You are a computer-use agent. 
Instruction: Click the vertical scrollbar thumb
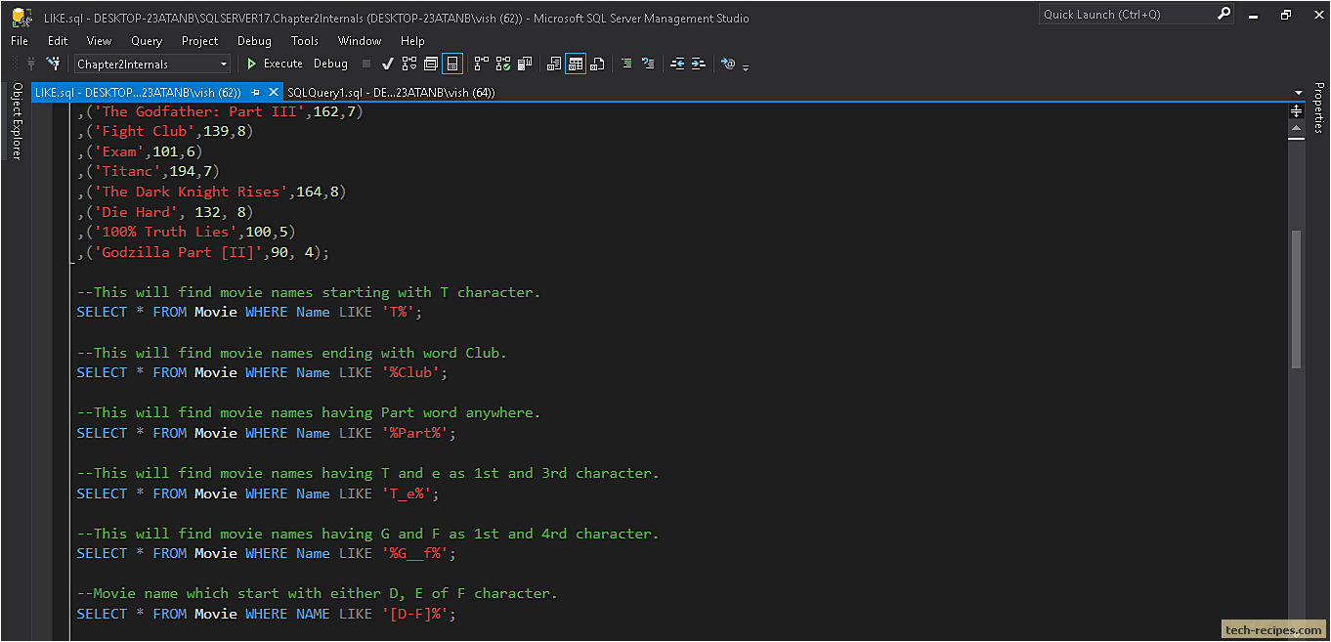(x=1297, y=299)
